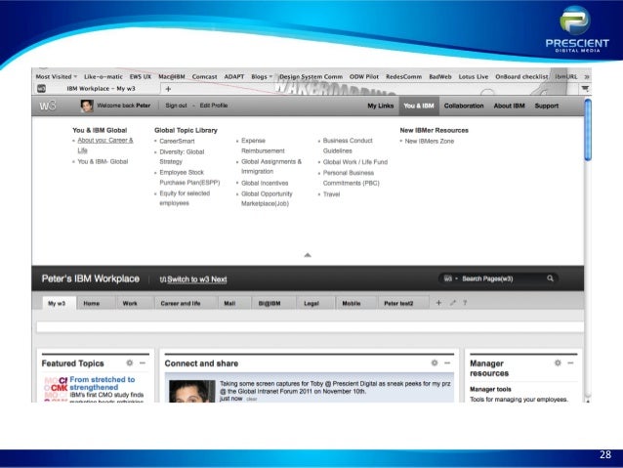The height and width of the screenshot is (468, 623).
Task: Open My Links menu
Action: point(380,106)
